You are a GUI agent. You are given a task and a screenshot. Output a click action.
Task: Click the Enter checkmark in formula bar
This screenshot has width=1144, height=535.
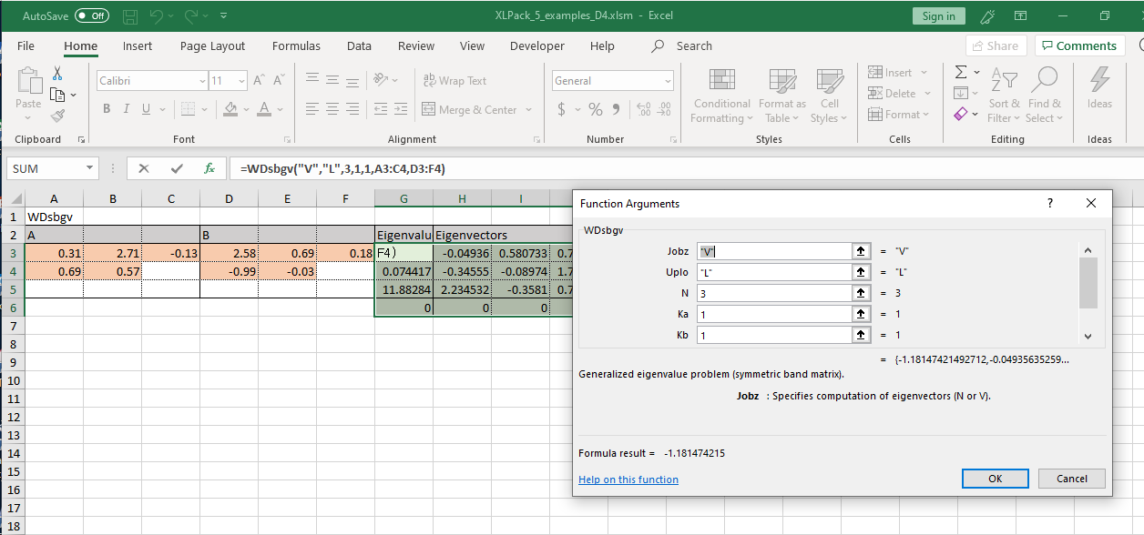(177, 168)
